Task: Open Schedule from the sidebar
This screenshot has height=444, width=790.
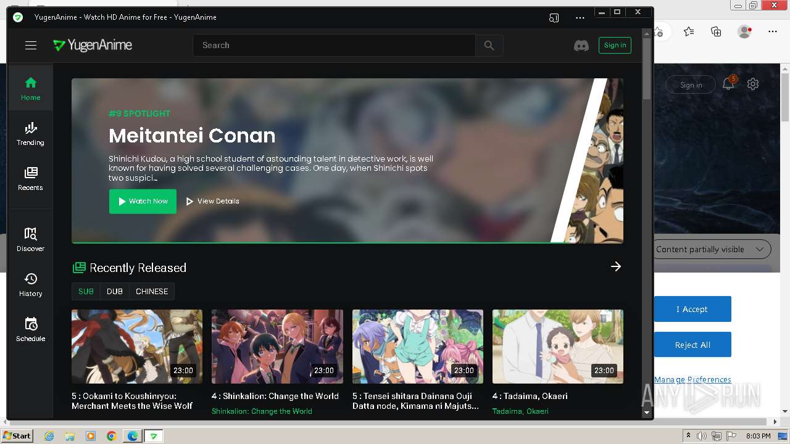Action: coord(30,329)
